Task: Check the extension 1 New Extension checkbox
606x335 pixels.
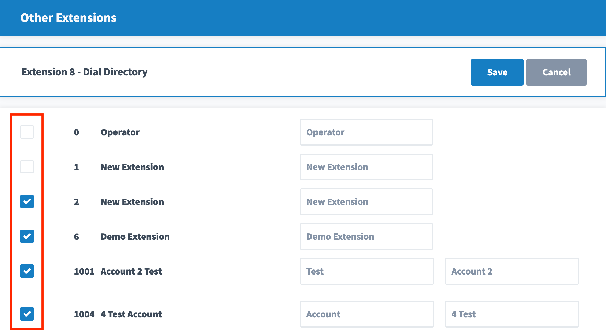Action: pyautogui.click(x=27, y=167)
